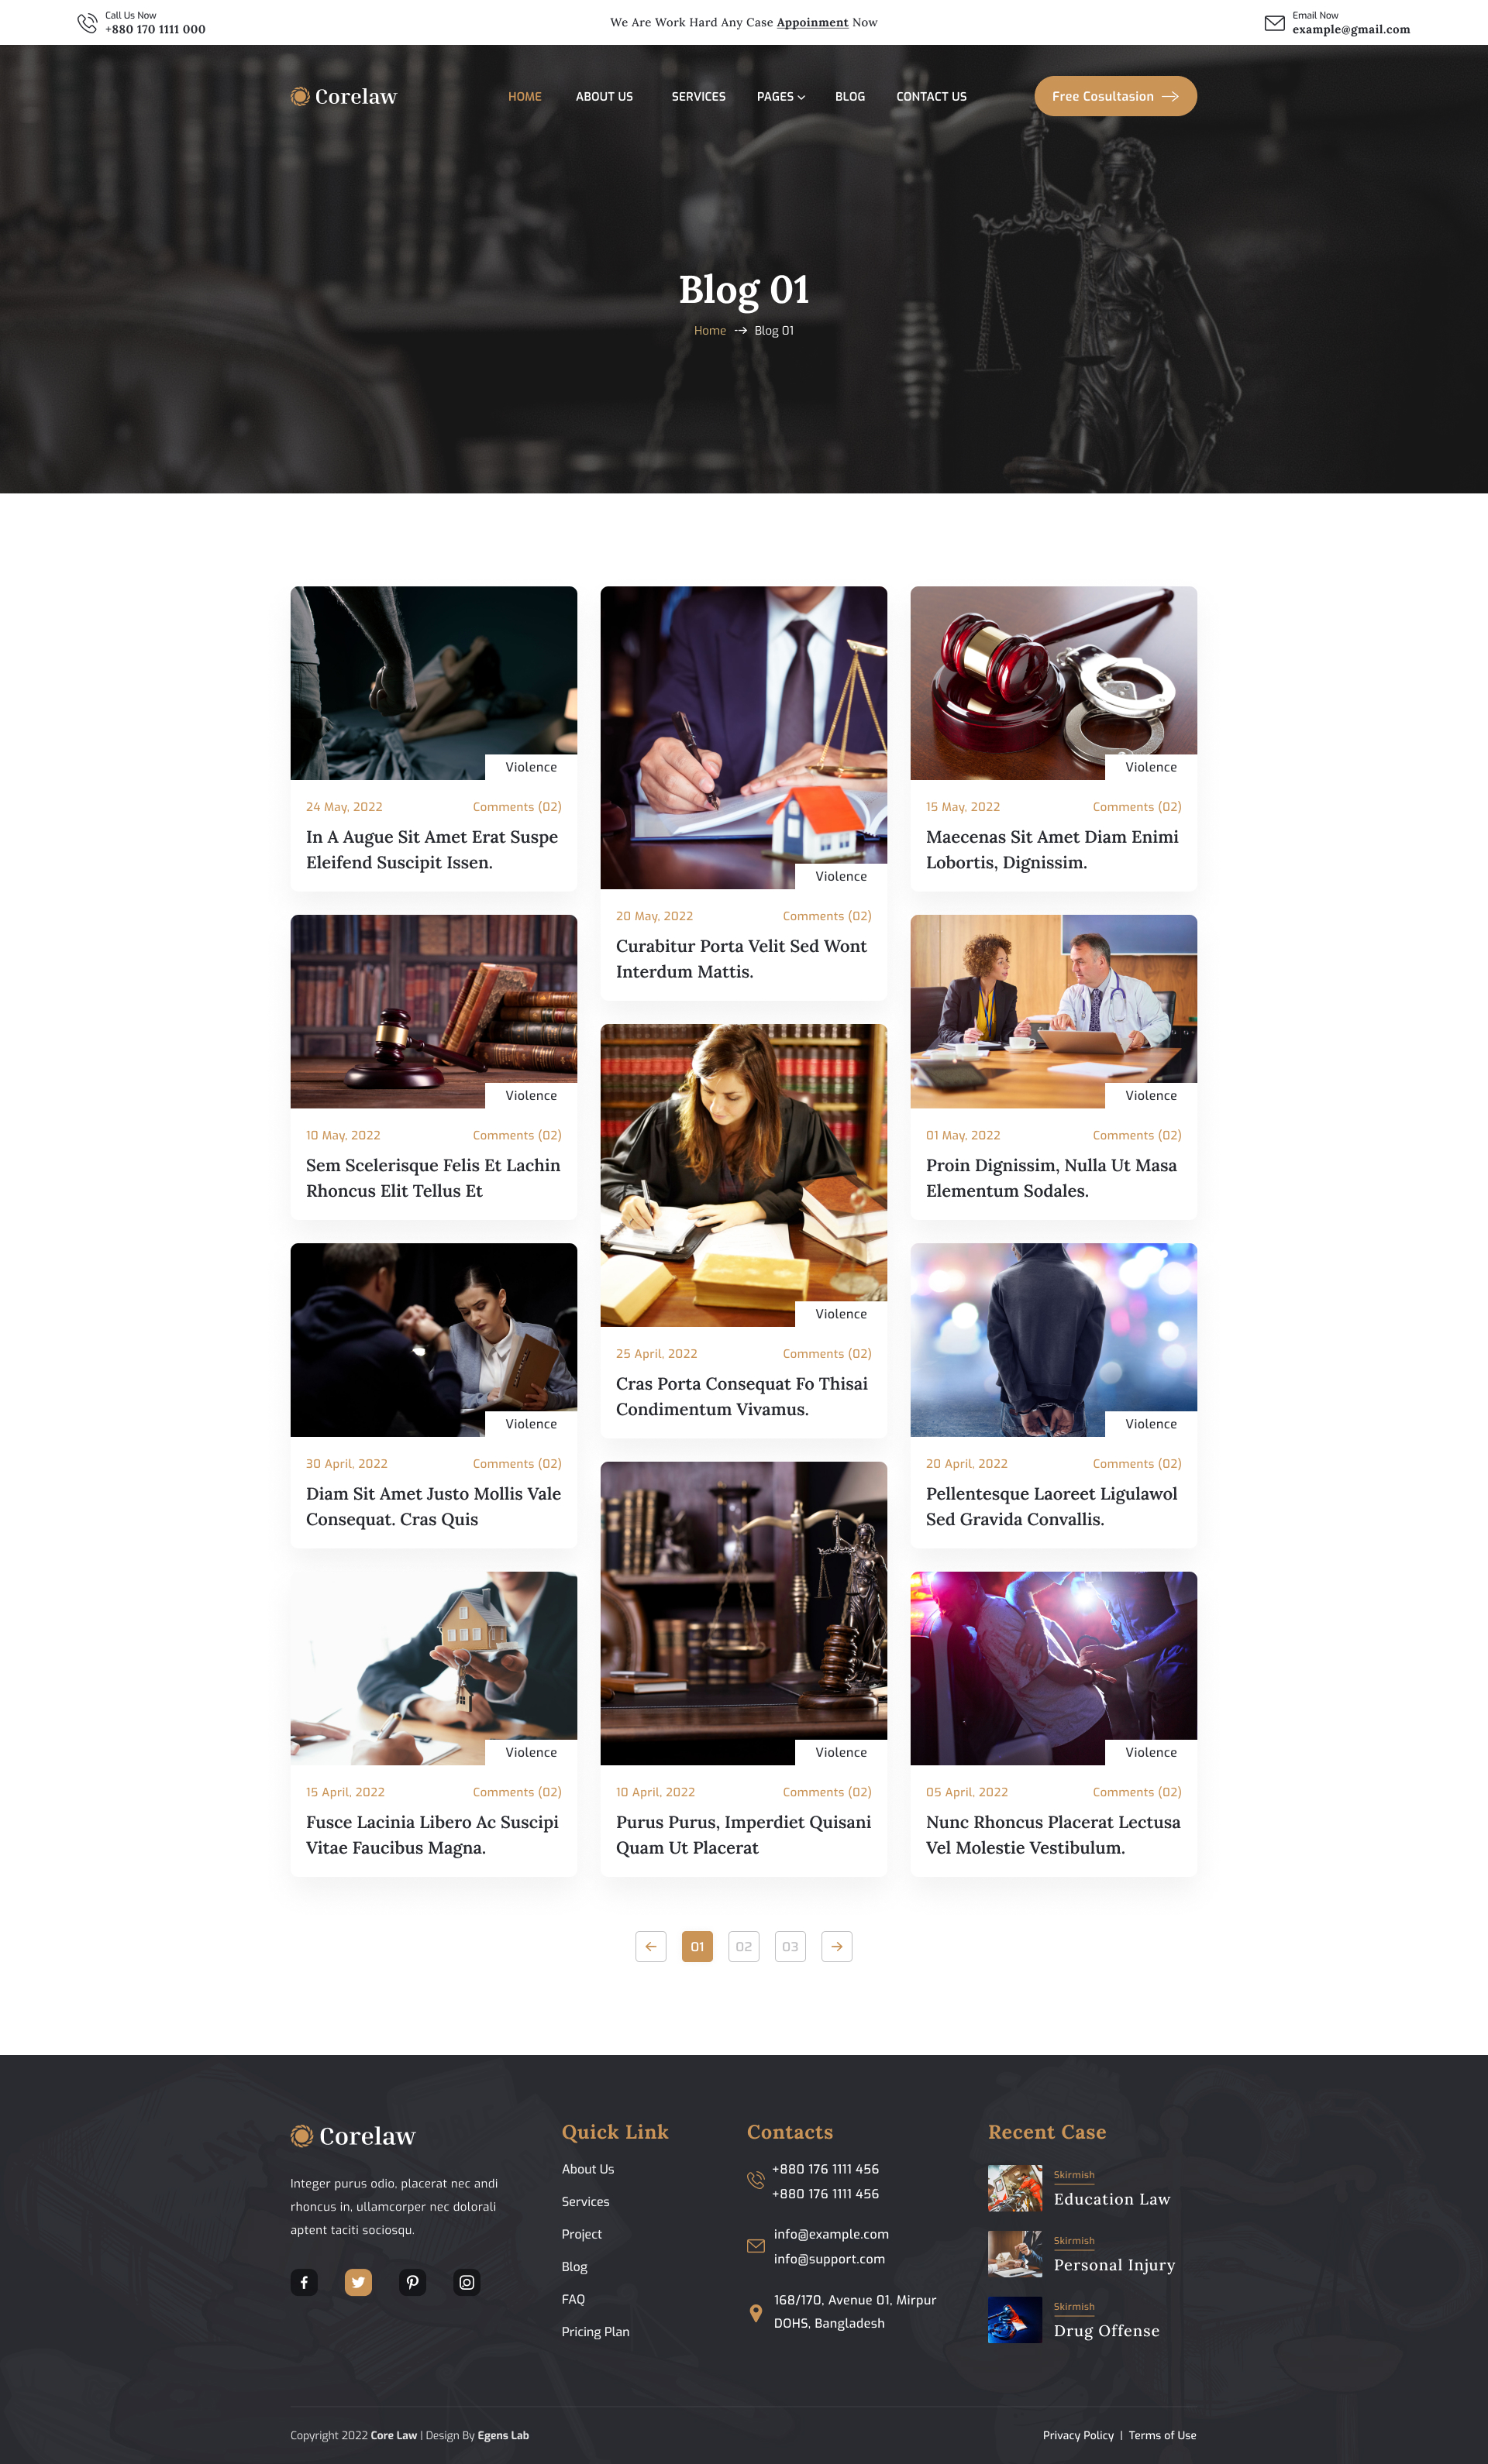Open Pricing Plan in Quick Link
This screenshot has height=2464, width=1488.
click(x=595, y=2331)
